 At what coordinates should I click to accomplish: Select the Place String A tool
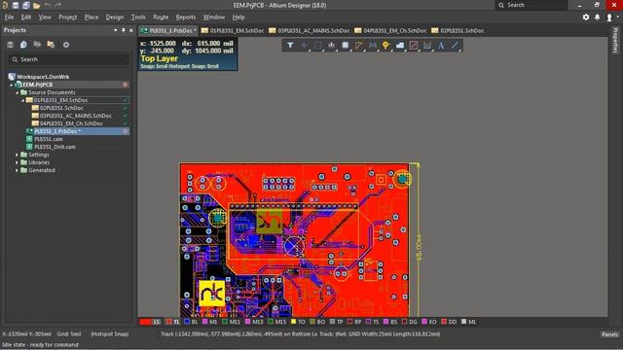click(441, 46)
